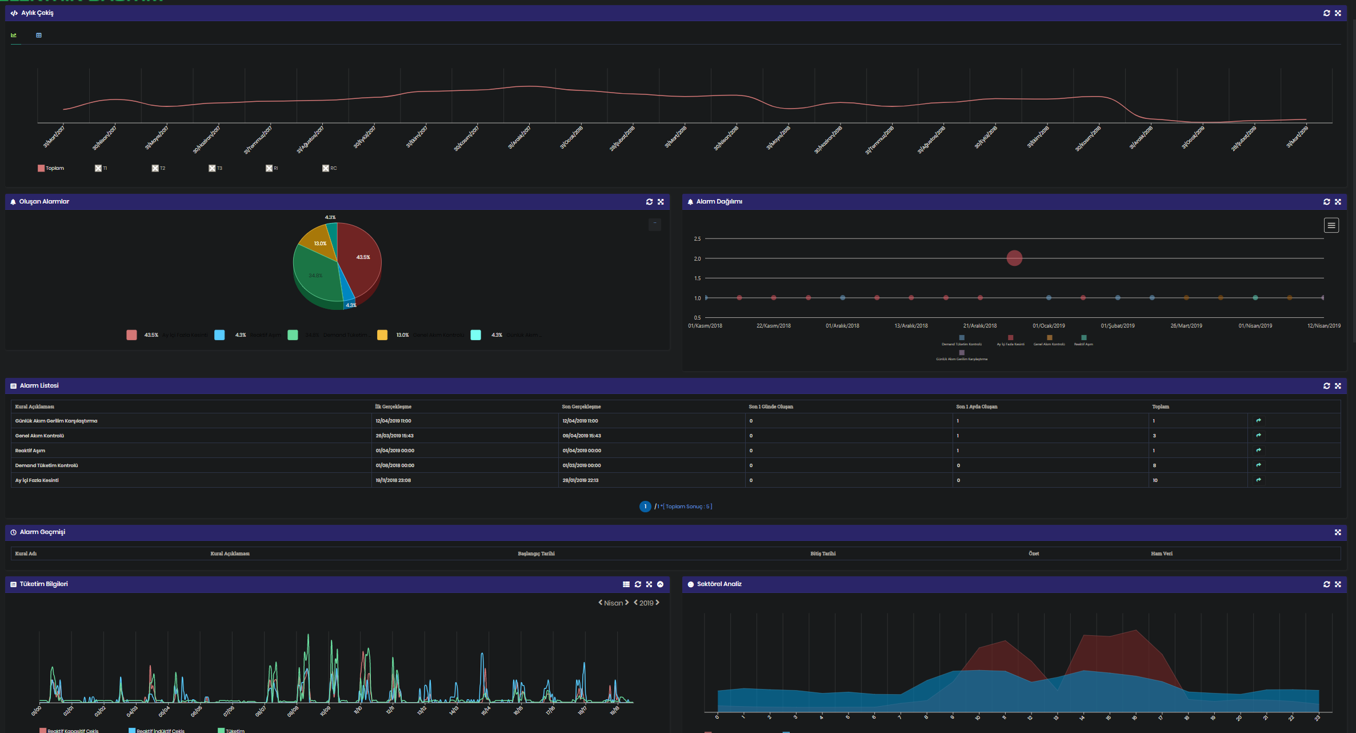This screenshot has height=733, width=1356.
Task: Refresh the Aylık Çekiş panel
Action: coord(1326,13)
